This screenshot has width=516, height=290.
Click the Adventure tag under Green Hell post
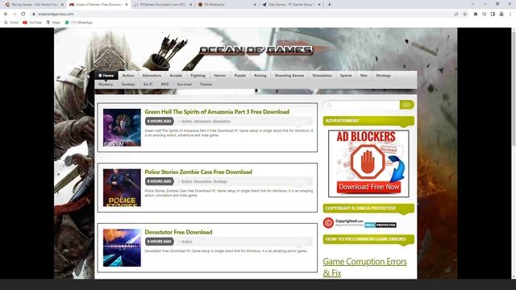202,122
